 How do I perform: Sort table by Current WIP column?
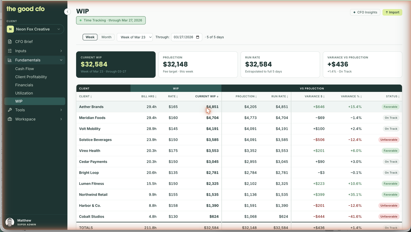tap(207, 97)
